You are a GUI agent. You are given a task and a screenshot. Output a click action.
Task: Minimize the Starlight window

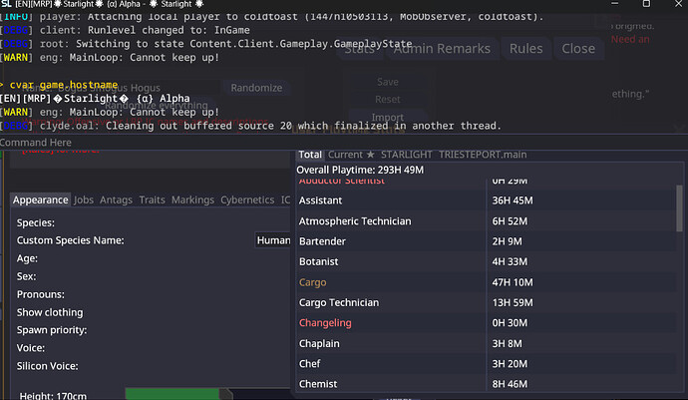point(615,4)
